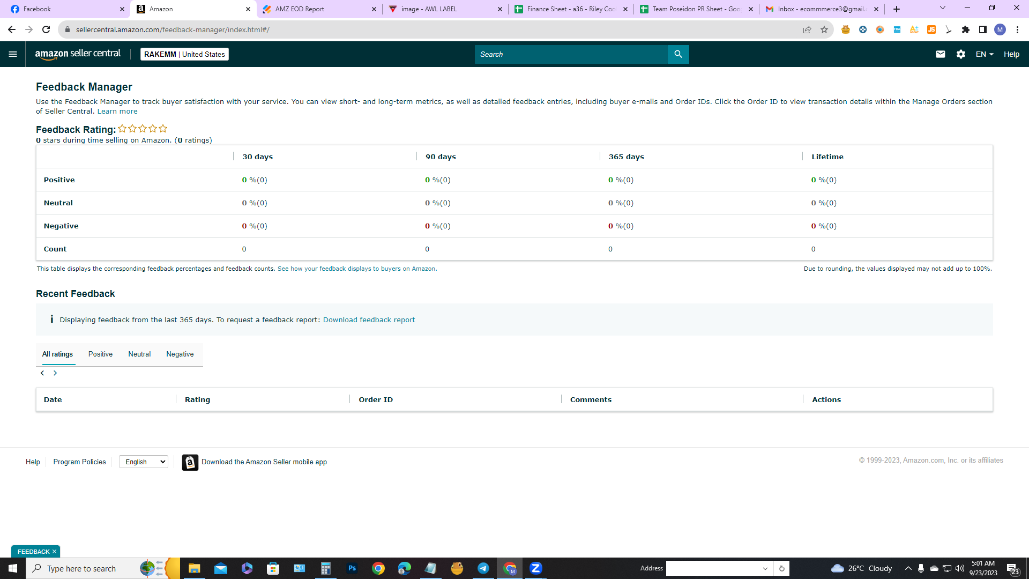Go to previous feedback page arrow

coord(42,373)
